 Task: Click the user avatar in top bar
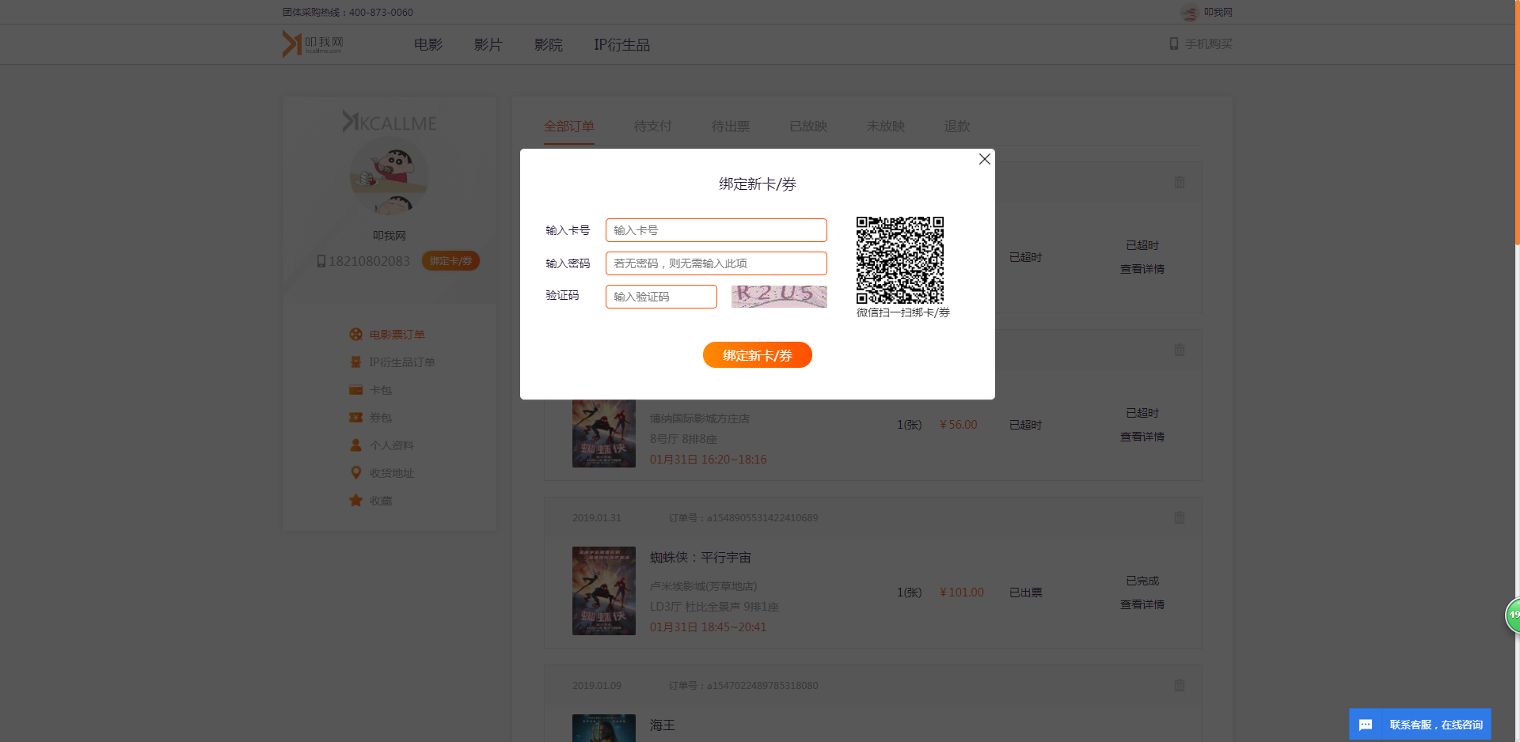(1190, 12)
